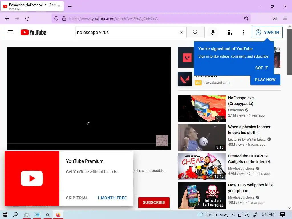Open the volume speaker tray icon

coord(247,215)
